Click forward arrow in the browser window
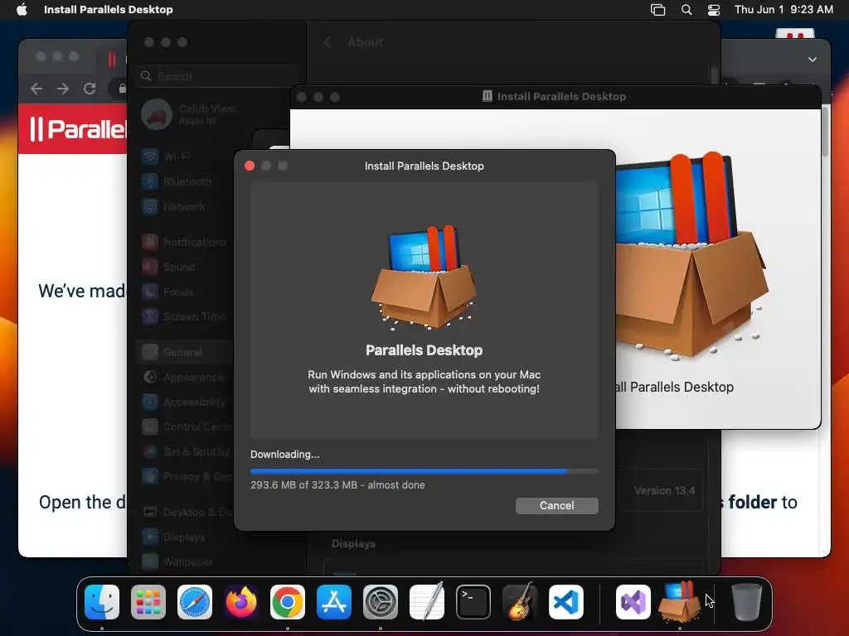 [63, 89]
